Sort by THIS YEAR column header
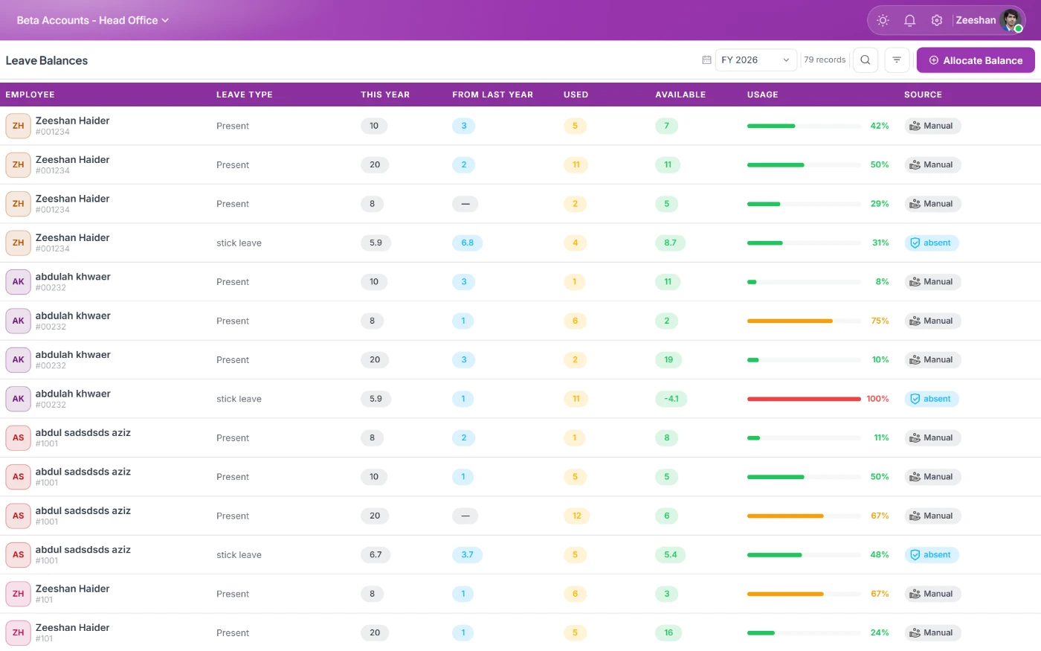 pos(385,94)
